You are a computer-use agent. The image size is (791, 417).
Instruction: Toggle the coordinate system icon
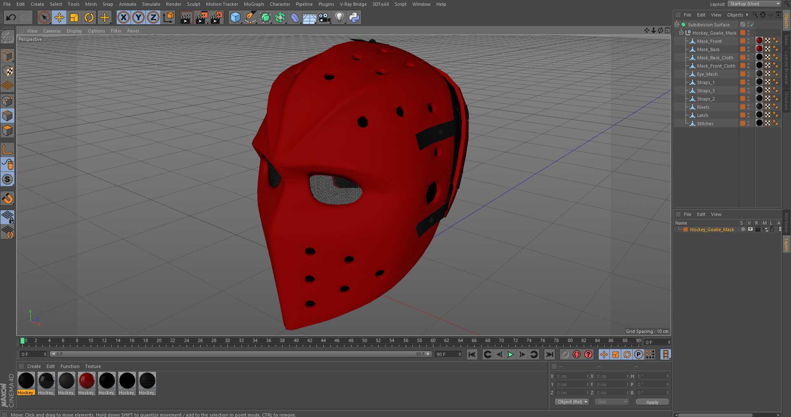point(168,17)
